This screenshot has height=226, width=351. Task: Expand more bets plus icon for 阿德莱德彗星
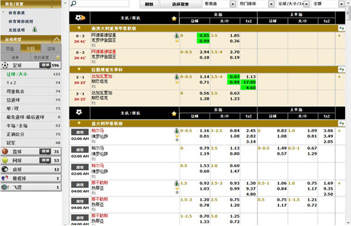339,36
